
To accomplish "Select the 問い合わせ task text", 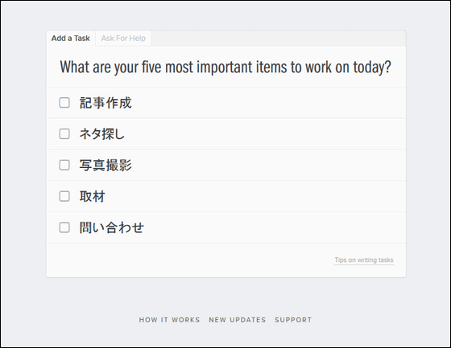I will [112, 227].
